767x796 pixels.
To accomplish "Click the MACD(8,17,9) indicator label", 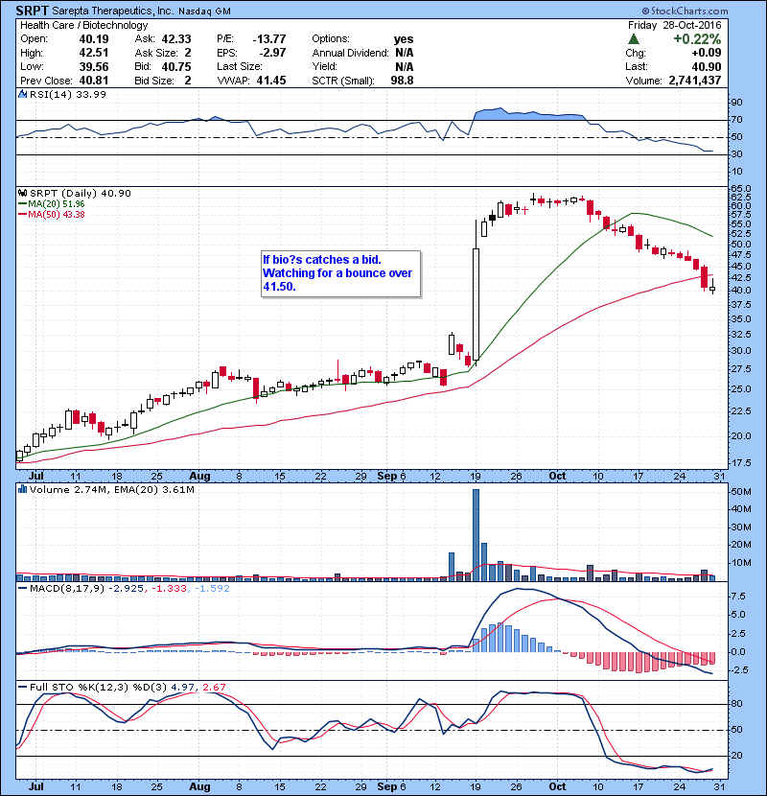I will [x=67, y=589].
